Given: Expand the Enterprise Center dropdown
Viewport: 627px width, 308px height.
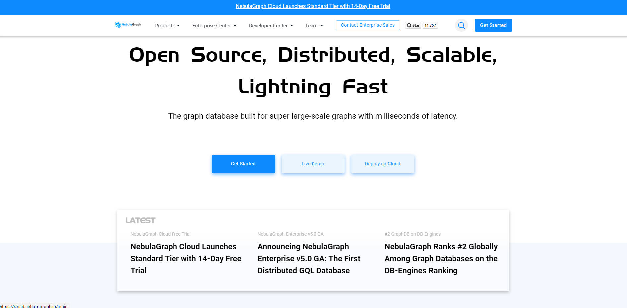Looking at the screenshot, I should click(x=214, y=26).
